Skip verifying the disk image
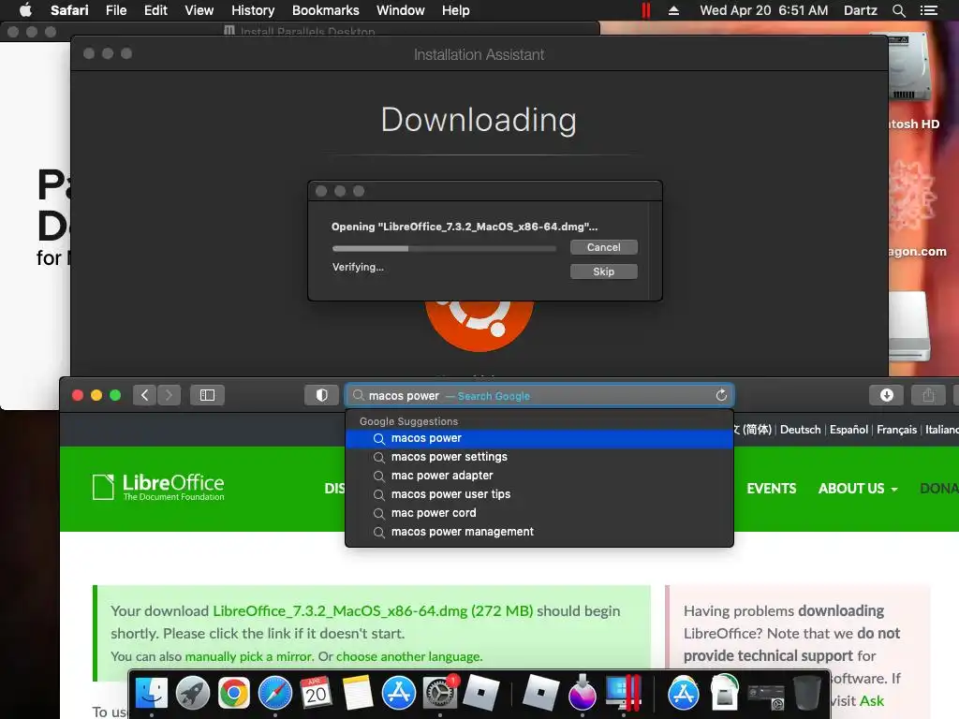Screen dimensions: 959x719 604,271
